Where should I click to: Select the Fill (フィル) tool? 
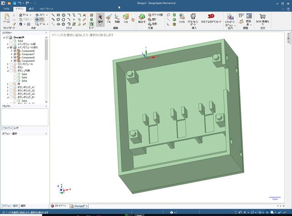pyautogui.click(x=126, y=19)
